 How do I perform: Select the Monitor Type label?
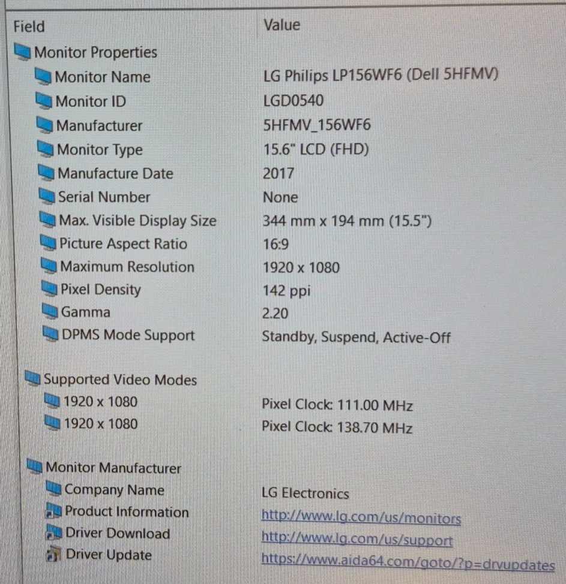pos(100,150)
